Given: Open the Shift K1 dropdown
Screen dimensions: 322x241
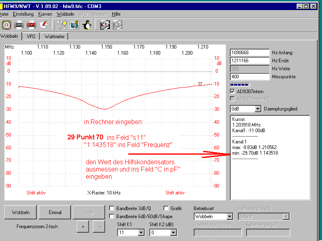Looking at the screenshot, I should (x=141, y=232).
